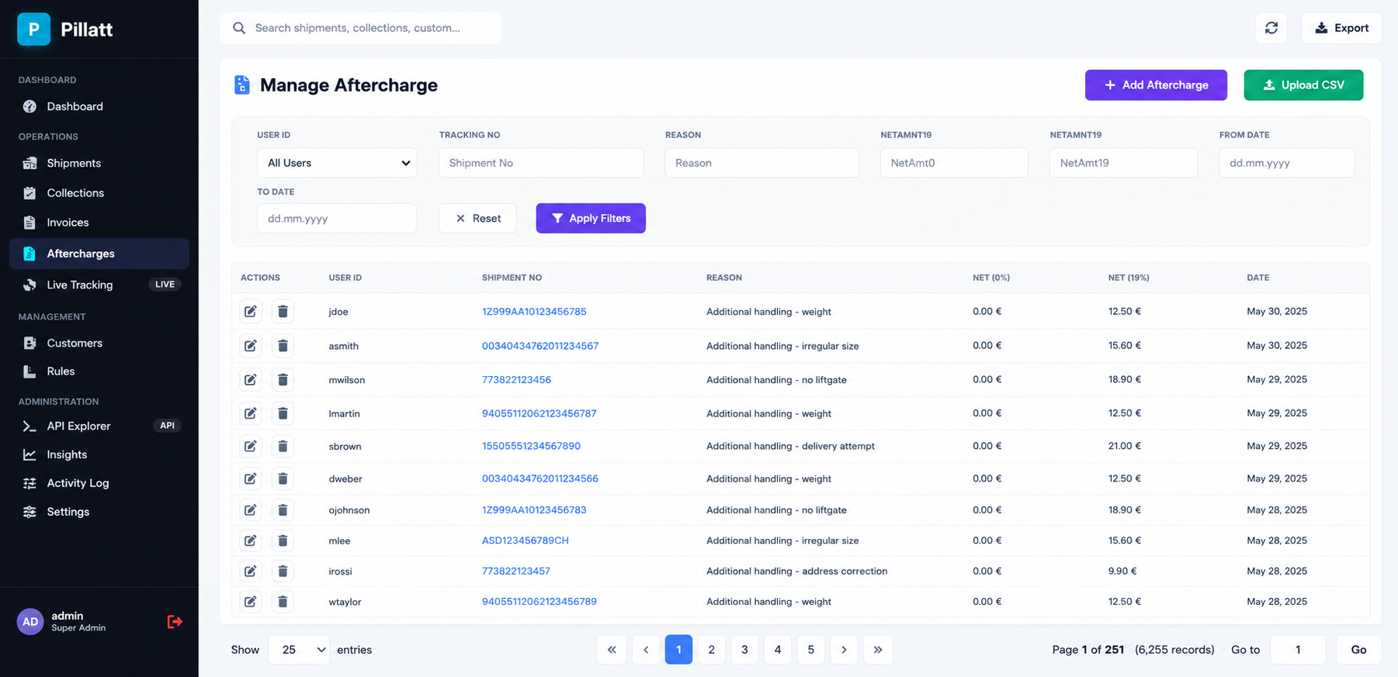
Task: Click the red logout icon beside admin
Action: click(x=175, y=621)
